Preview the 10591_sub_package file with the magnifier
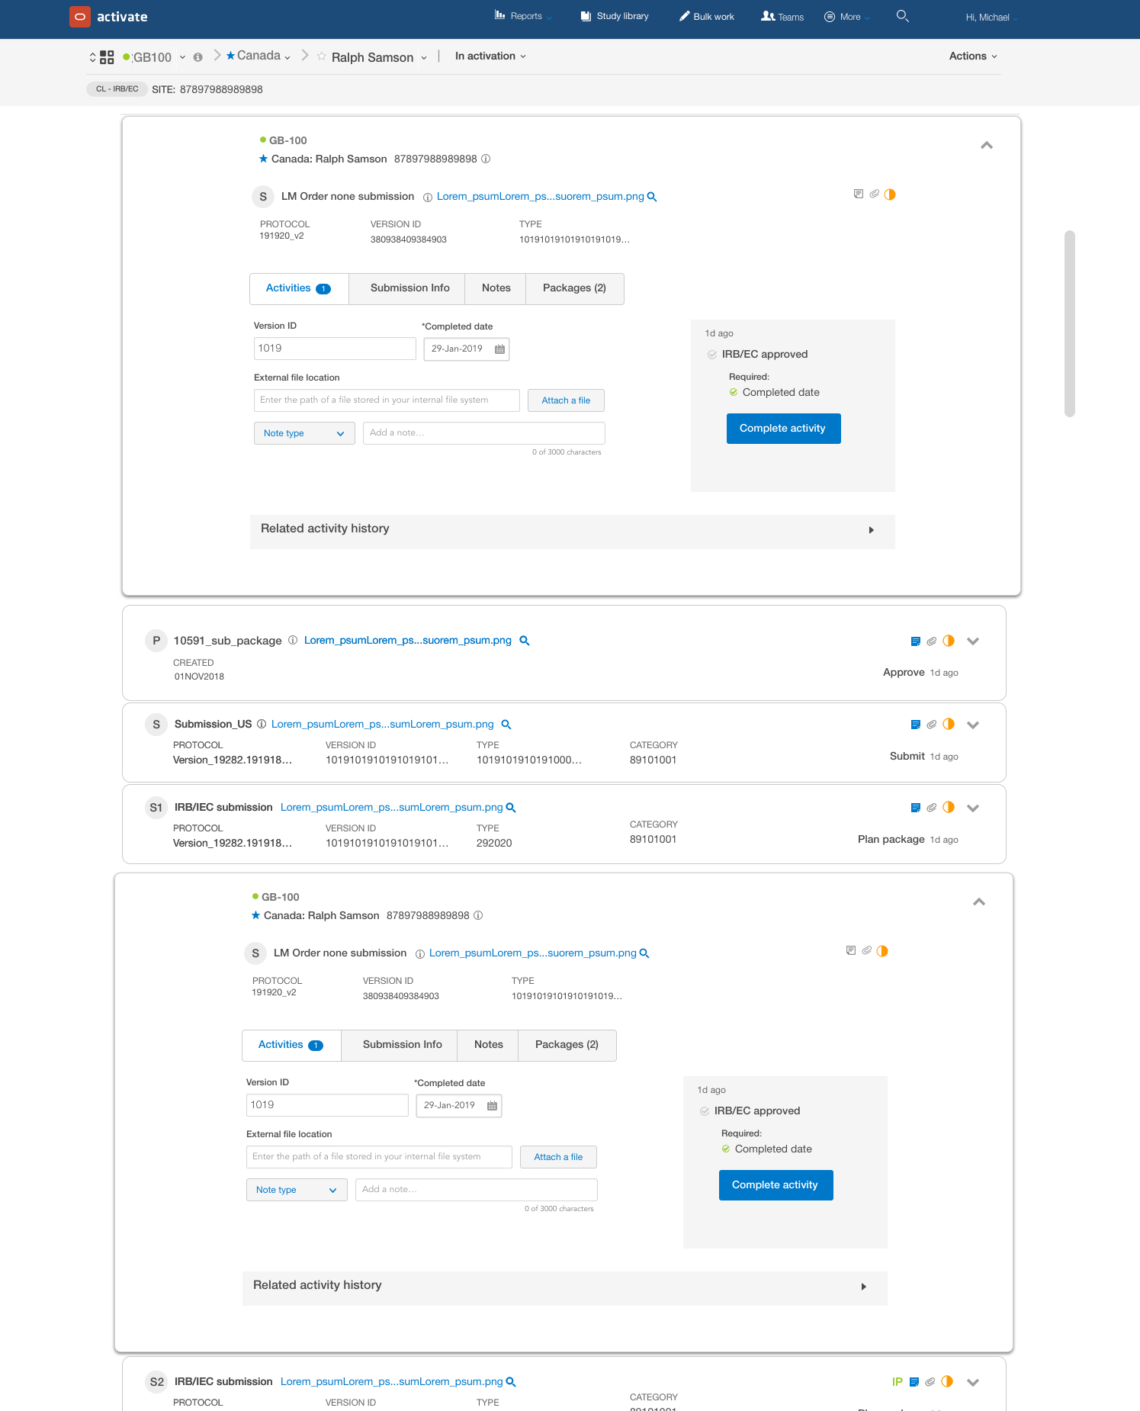This screenshot has width=1140, height=1411. [x=525, y=641]
